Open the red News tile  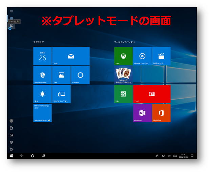click(x=152, y=94)
